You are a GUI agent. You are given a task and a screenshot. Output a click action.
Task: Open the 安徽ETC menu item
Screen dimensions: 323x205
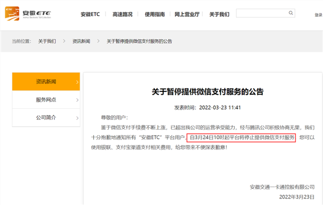(x=90, y=15)
